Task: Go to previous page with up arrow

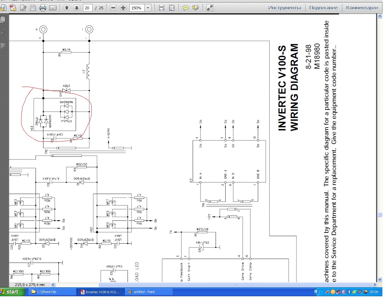Action: tap(67, 8)
